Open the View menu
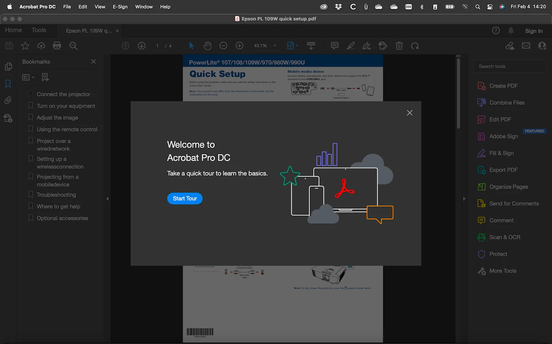Image resolution: width=552 pixels, height=344 pixels. [100, 7]
